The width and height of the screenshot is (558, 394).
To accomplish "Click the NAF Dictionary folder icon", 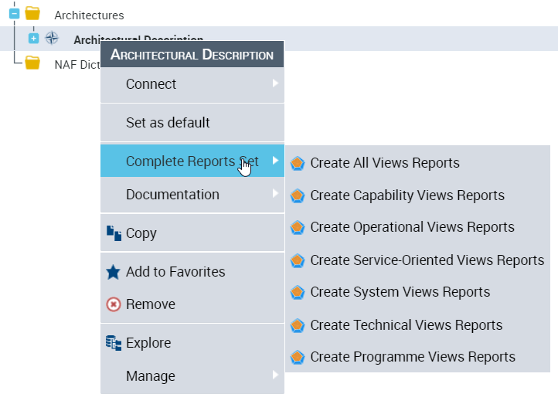I will tap(32, 63).
